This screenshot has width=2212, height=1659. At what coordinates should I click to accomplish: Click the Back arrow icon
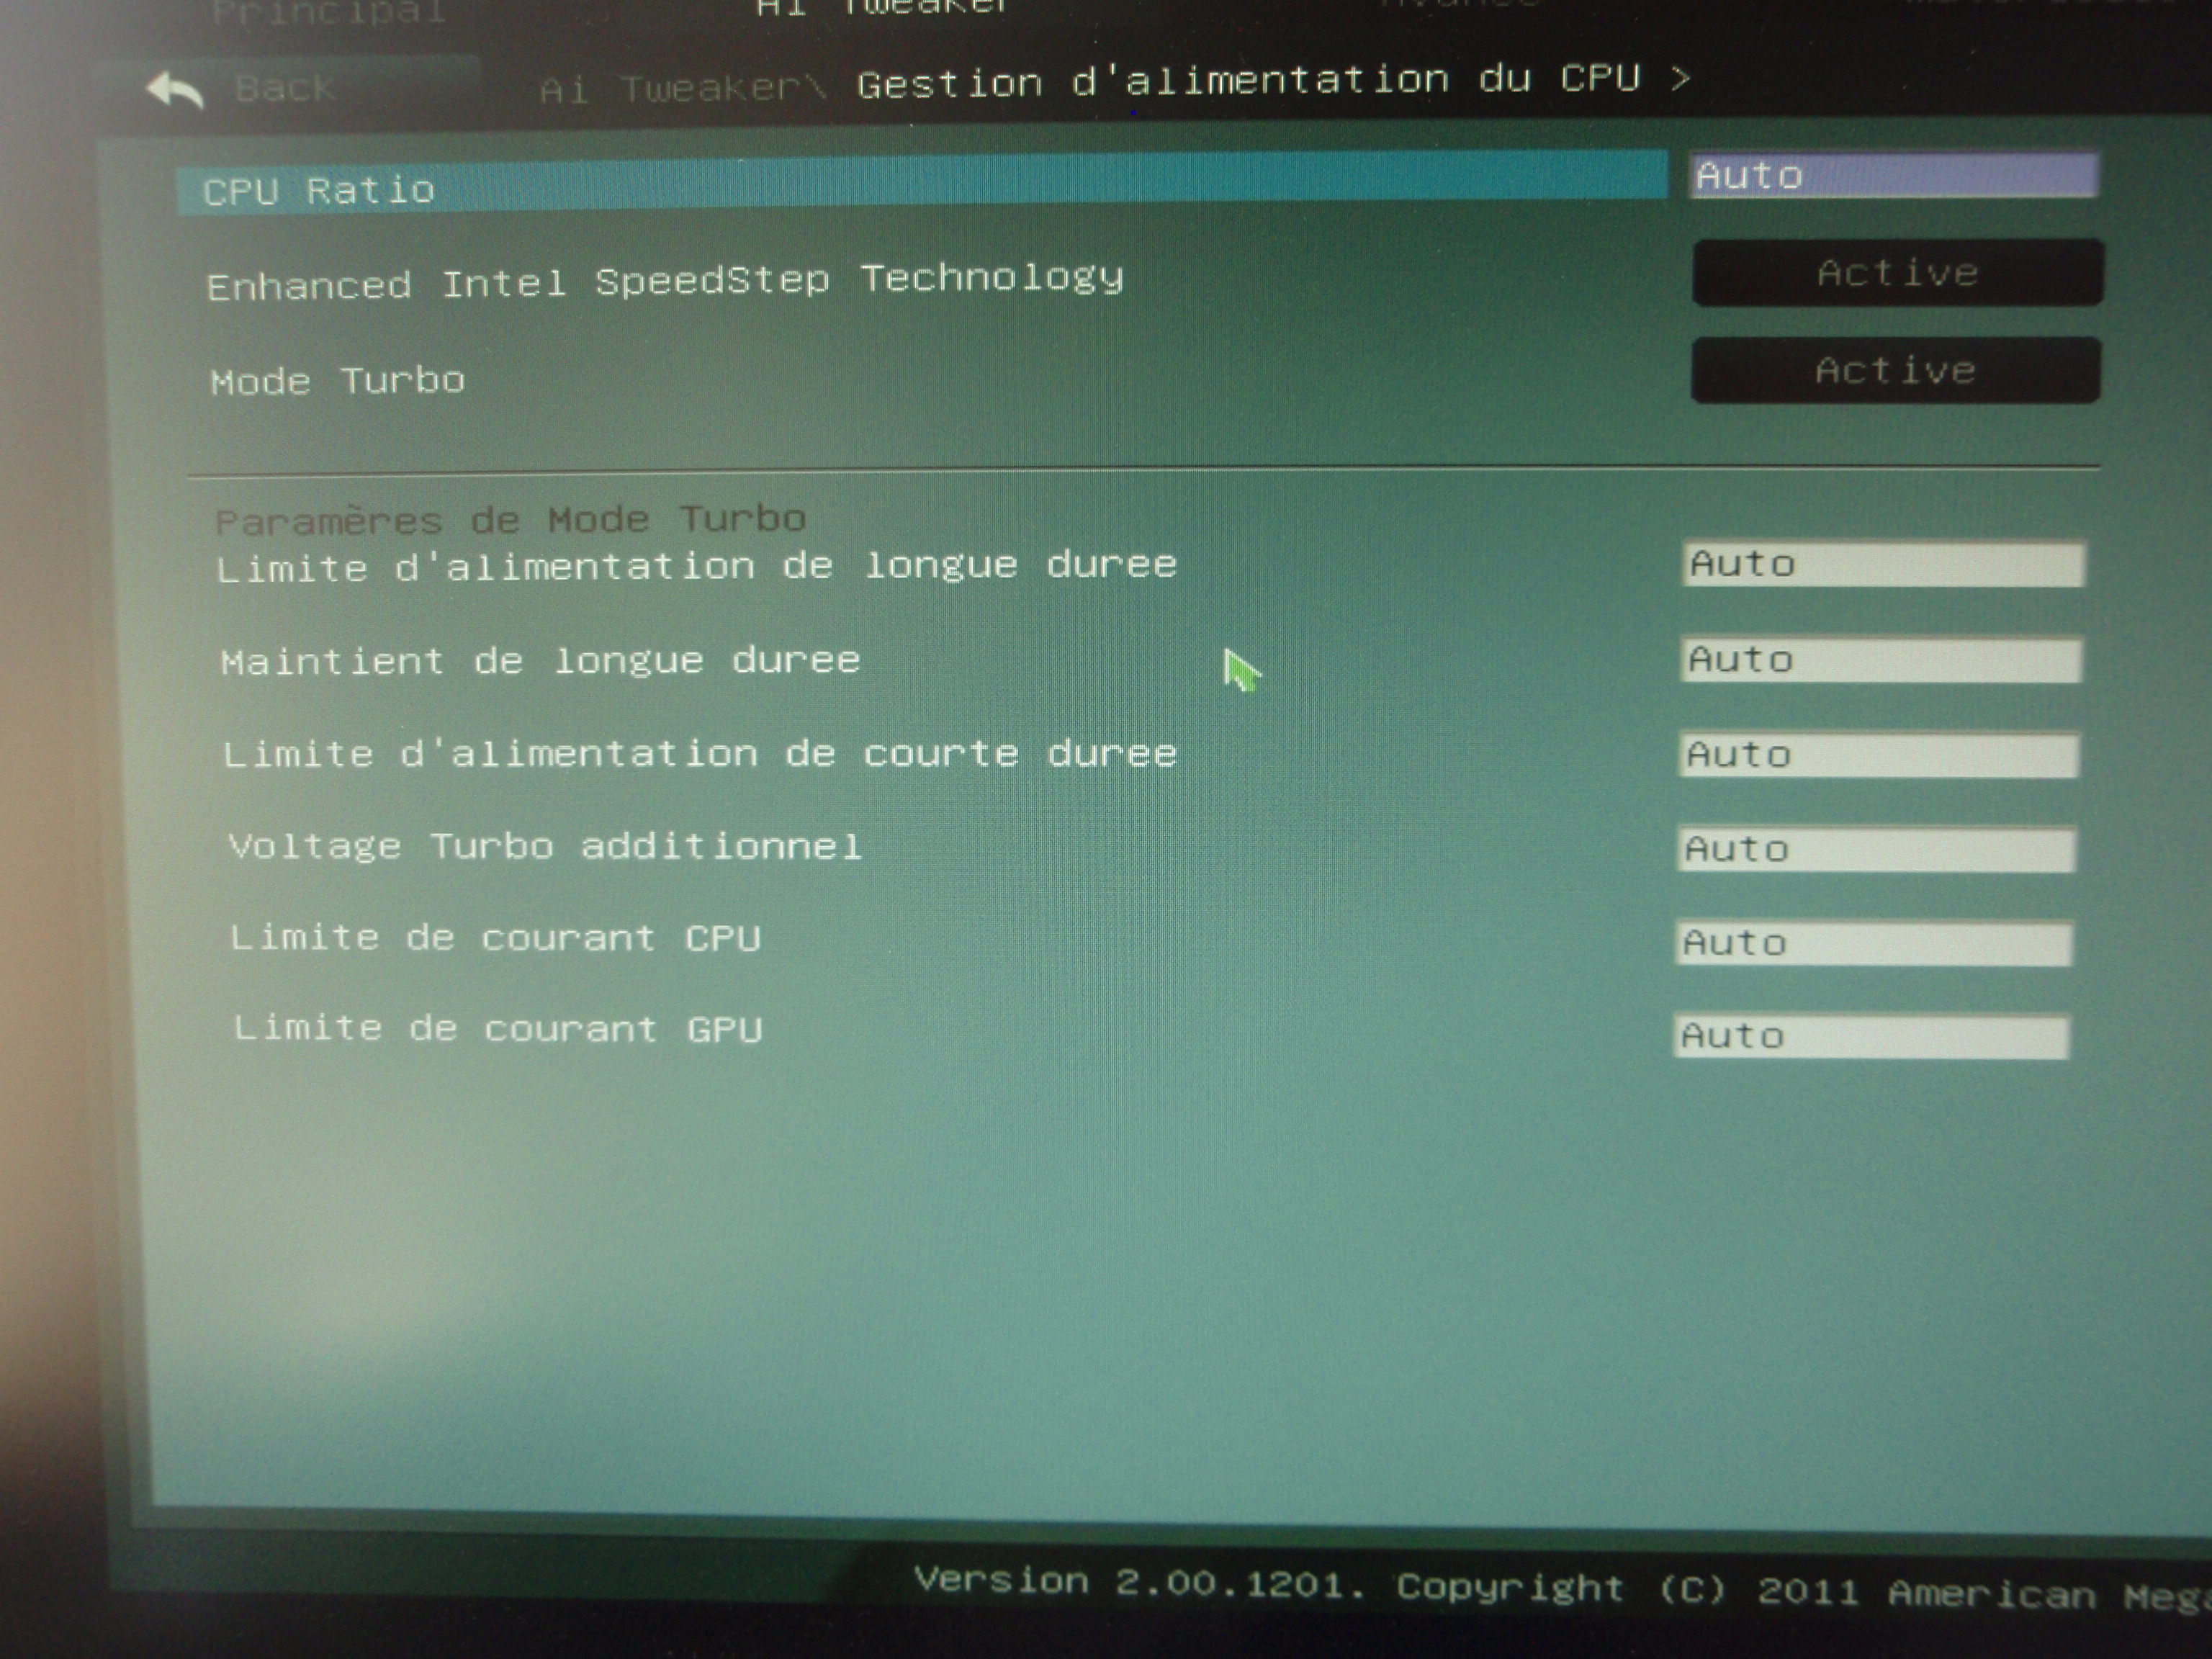176,91
